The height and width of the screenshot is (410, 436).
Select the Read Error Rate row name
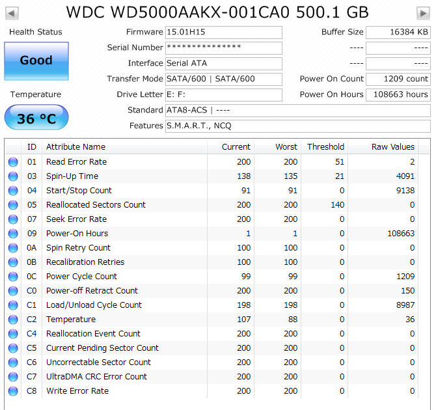pos(77,162)
